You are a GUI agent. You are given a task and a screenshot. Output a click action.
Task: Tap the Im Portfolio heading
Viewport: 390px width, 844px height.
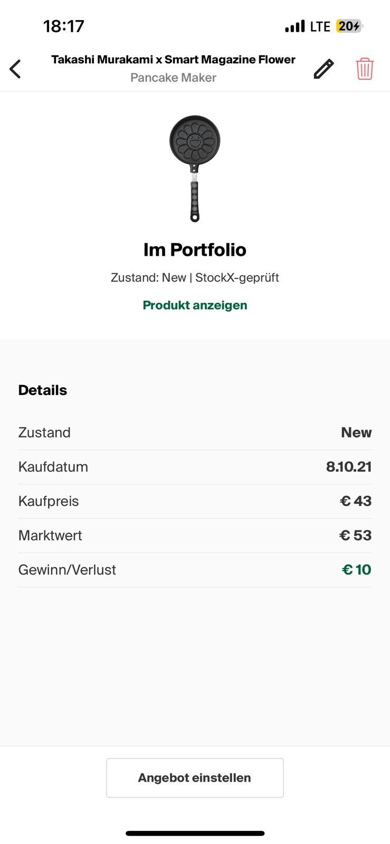[x=195, y=250]
